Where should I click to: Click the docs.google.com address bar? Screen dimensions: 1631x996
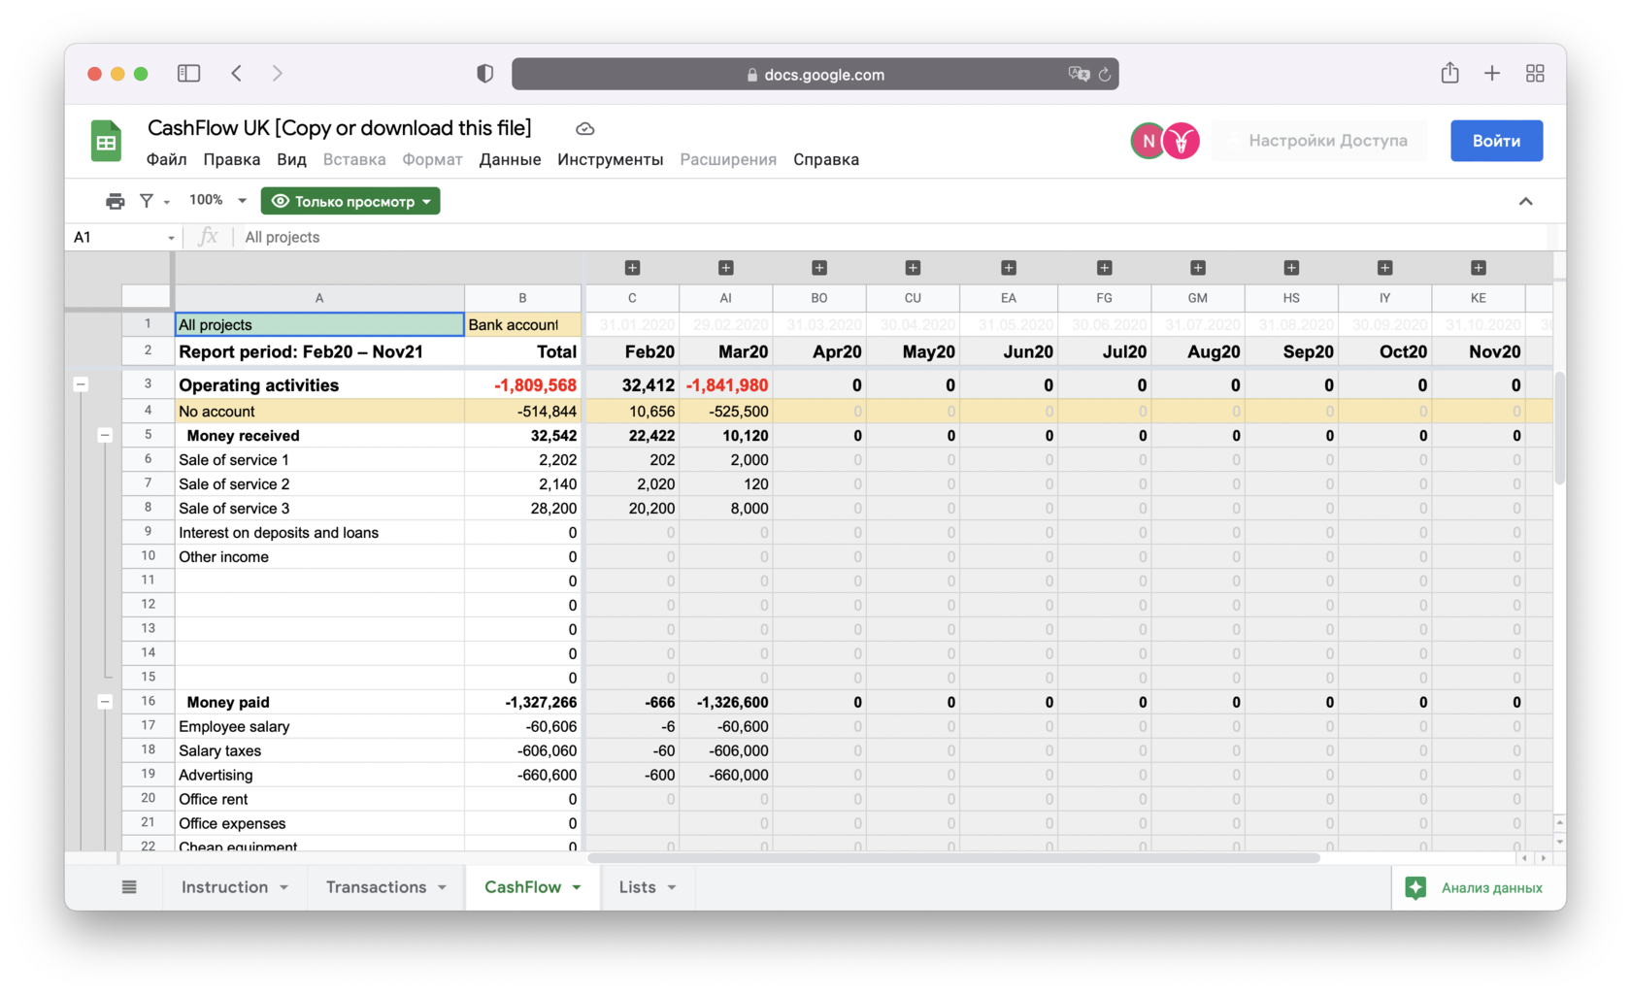pyautogui.click(x=815, y=74)
